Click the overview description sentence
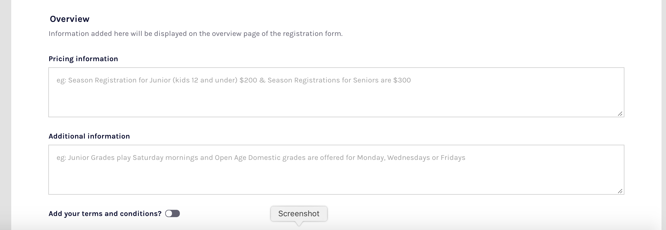This screenshot has height=230, width=666. (x=195, y=34)
